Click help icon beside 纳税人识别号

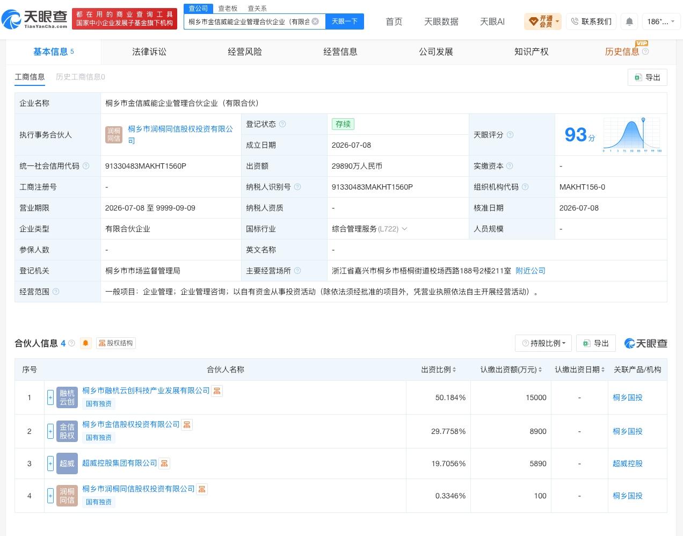pyautogui.click(x=297, y=187)
